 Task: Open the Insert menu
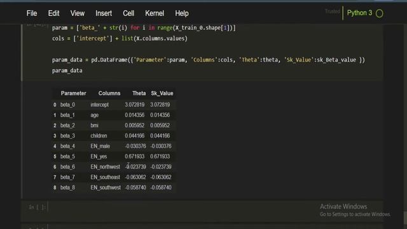point(104,13)
